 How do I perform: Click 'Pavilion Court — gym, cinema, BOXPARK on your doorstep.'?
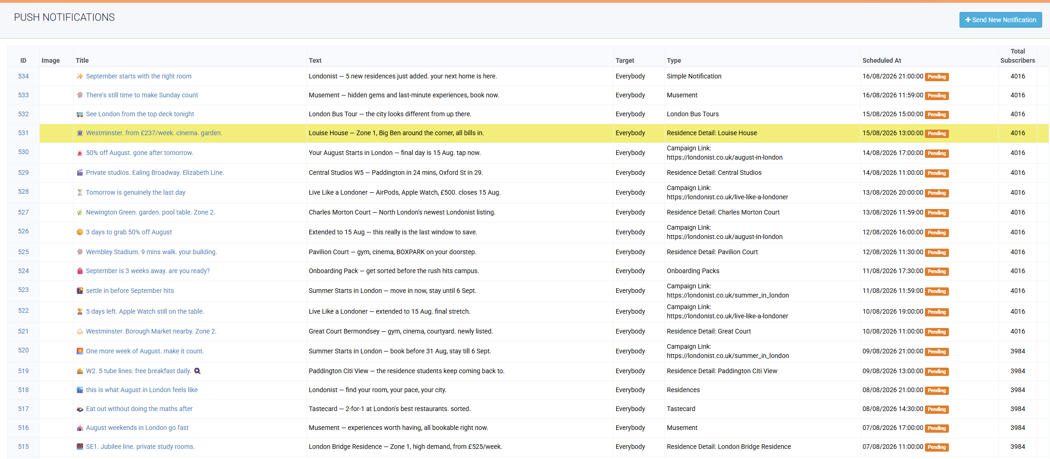point(393,252)
